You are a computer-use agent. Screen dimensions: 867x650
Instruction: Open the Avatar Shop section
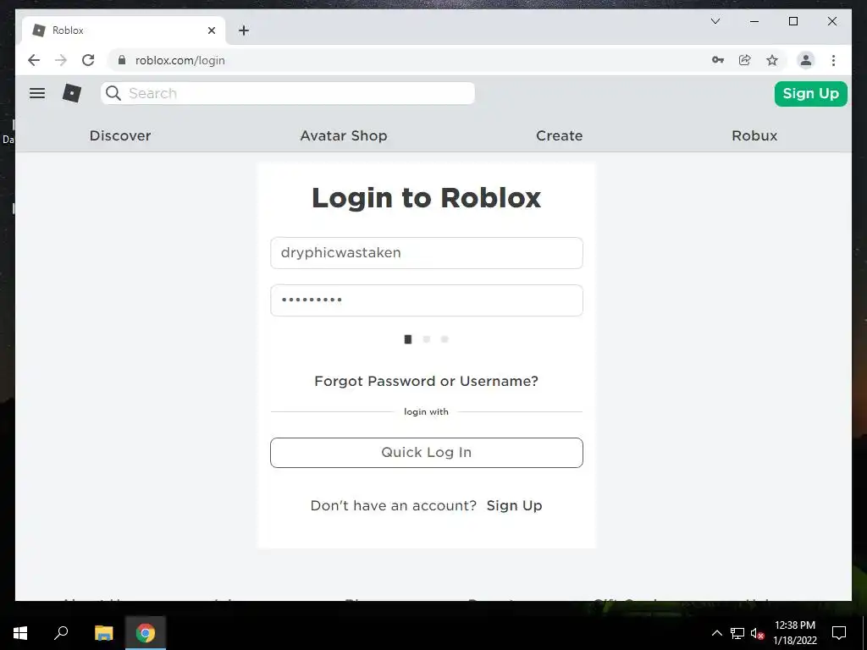(x=344, y=135)
